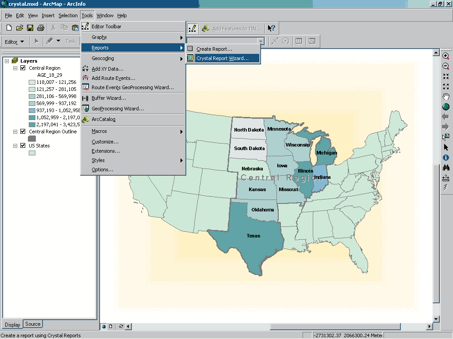Toggle the Central Region Outline layer checkbox

click(x=23, y=132)
